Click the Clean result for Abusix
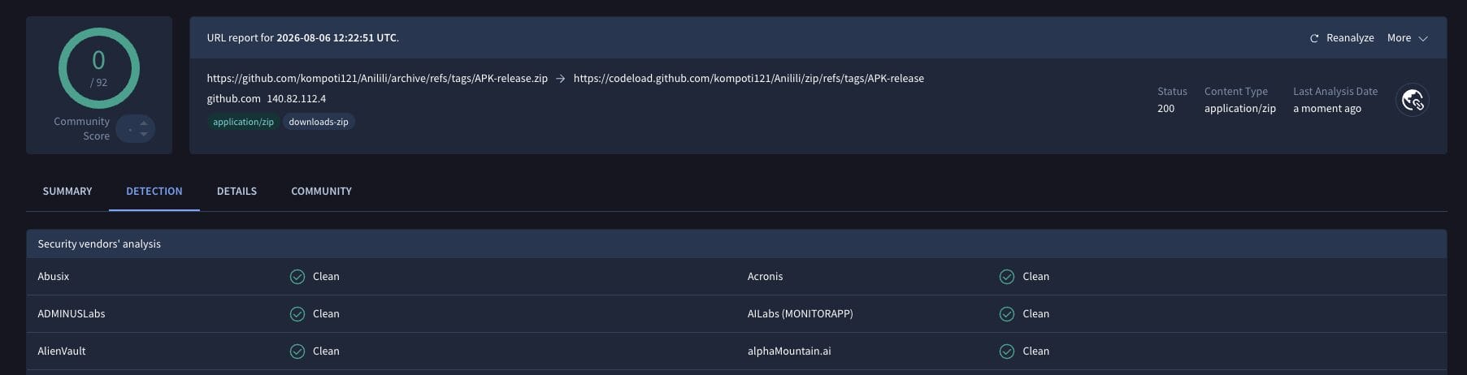 tap(326, 277)
